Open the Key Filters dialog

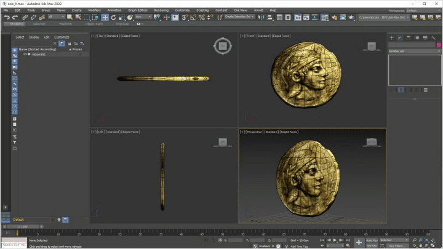397,245
